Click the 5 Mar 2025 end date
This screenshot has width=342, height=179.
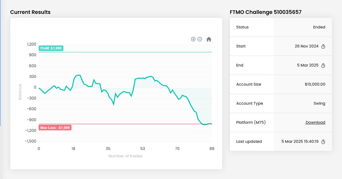[308, 65]
